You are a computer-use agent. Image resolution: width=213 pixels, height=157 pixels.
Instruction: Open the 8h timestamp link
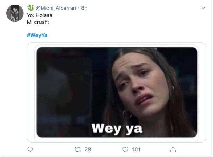point(84,8)
